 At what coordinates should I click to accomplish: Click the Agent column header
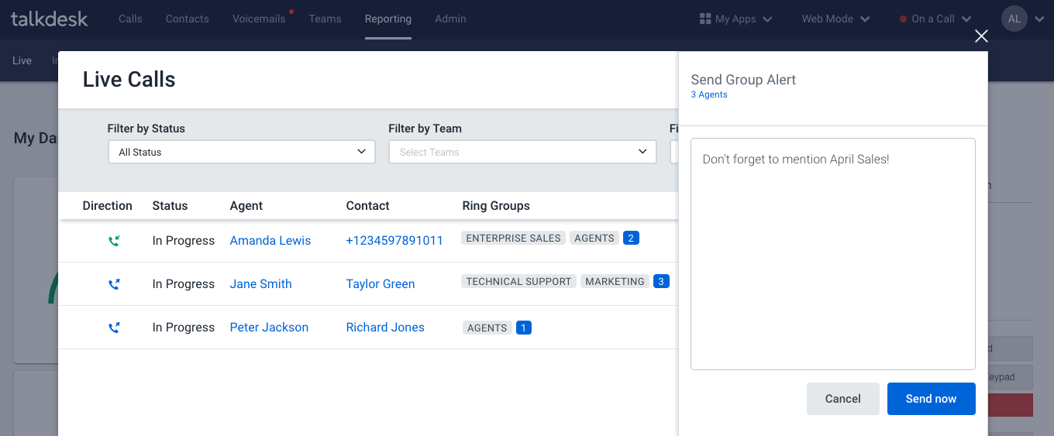point(246,206)
